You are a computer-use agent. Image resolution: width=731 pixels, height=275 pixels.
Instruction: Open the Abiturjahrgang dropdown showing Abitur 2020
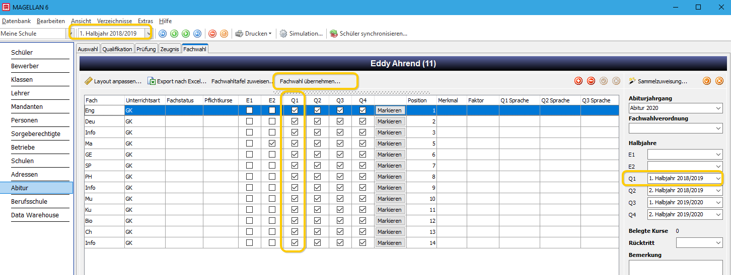tap(676, 108)
